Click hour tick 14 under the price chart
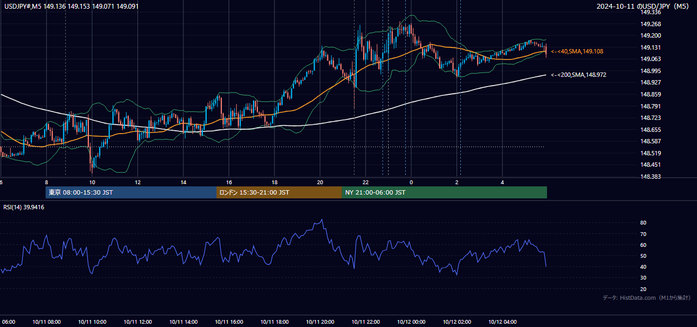The width and height of the screenshot is (697, 327). point(183,182)
